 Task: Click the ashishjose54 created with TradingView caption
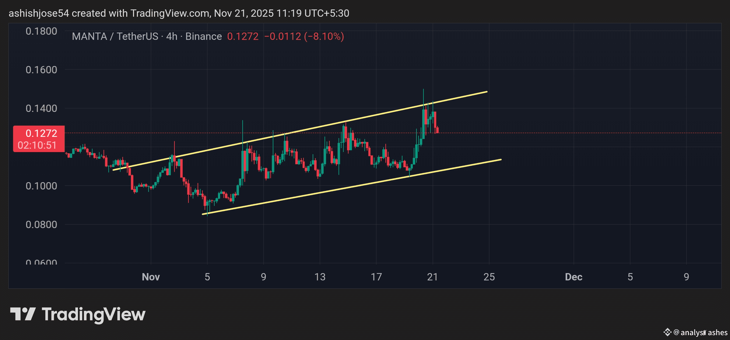179,13
